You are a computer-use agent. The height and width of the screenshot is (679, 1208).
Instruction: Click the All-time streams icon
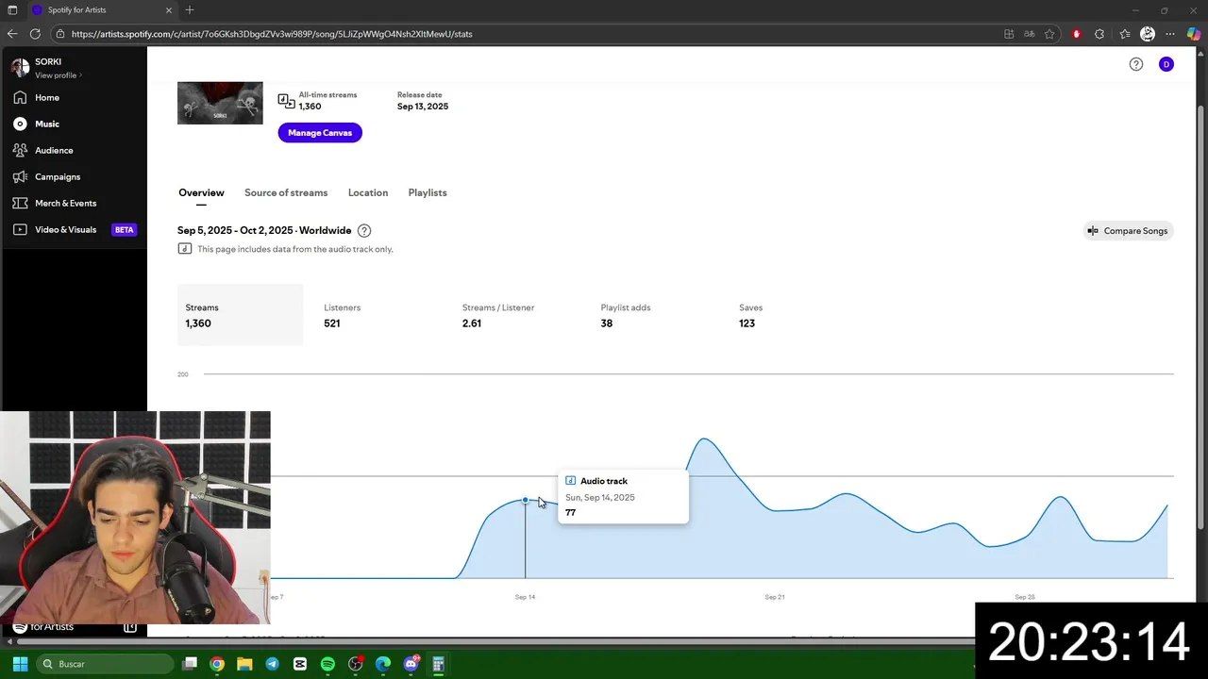(x=286, y=100)
